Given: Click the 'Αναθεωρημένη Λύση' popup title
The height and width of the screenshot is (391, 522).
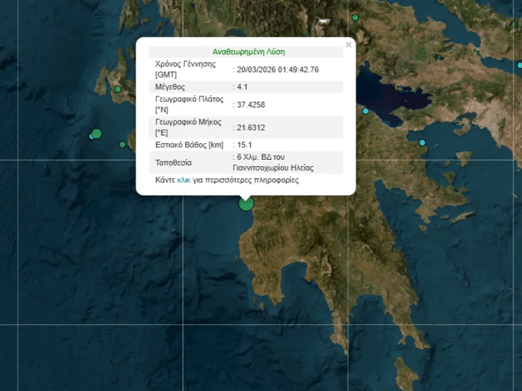Looking at the screenshot, I should coord(249,52).
